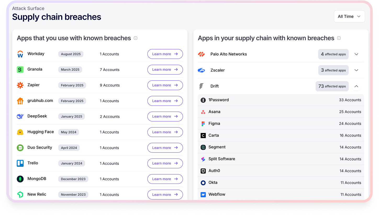
Task: Click the Granola app logo icon
Action: 20,69
